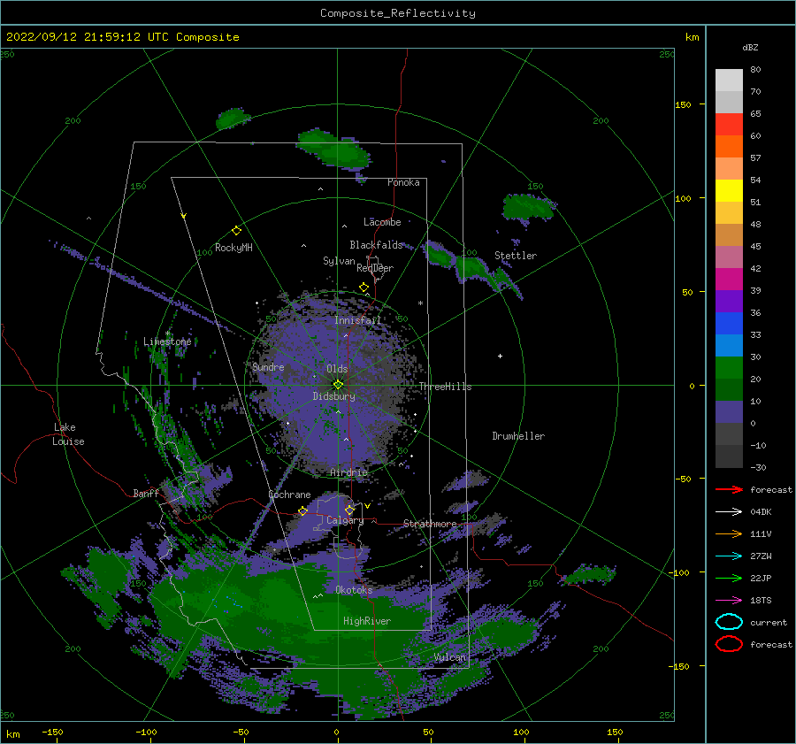This screenshot has height=744, width=796.
Task: Click the yellow diamond marker near Cochrane
Action: 303,511
